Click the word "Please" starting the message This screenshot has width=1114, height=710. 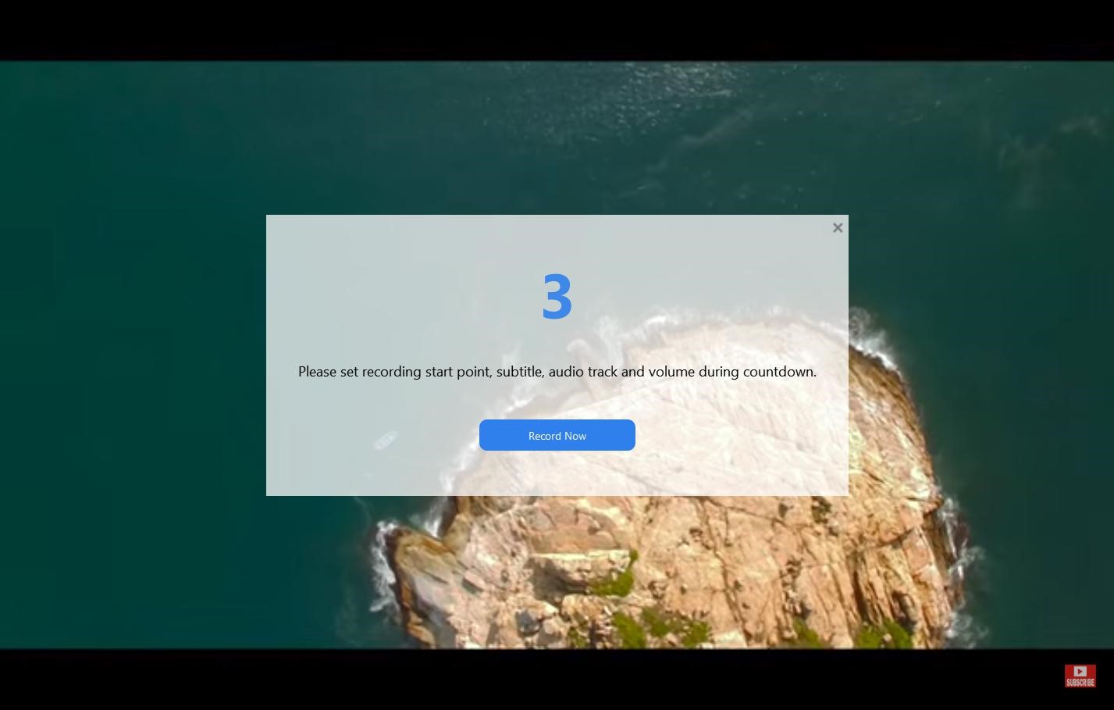point(317,372)
